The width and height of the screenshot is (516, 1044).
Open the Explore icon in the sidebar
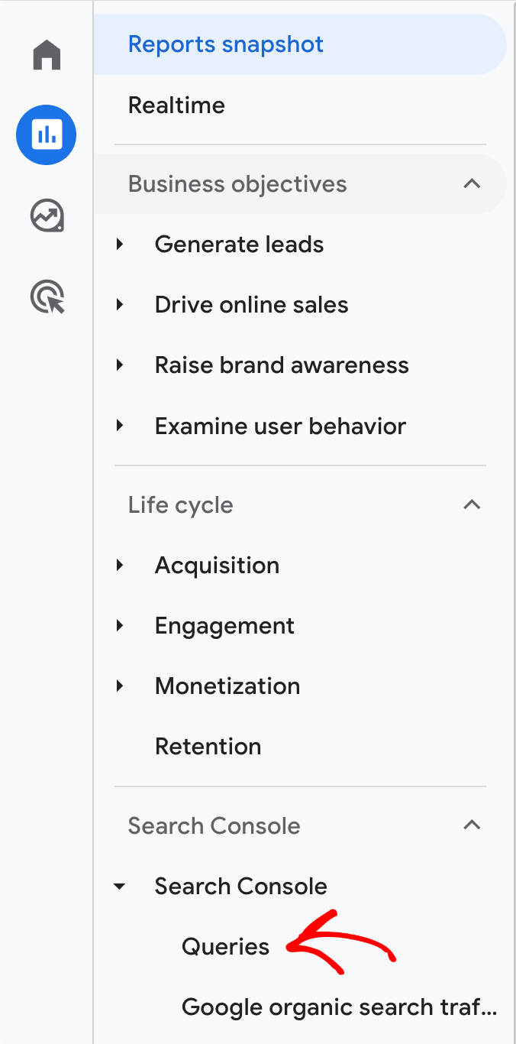[47, 216]
